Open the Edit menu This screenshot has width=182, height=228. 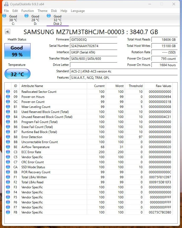click(x=15, y=11)
